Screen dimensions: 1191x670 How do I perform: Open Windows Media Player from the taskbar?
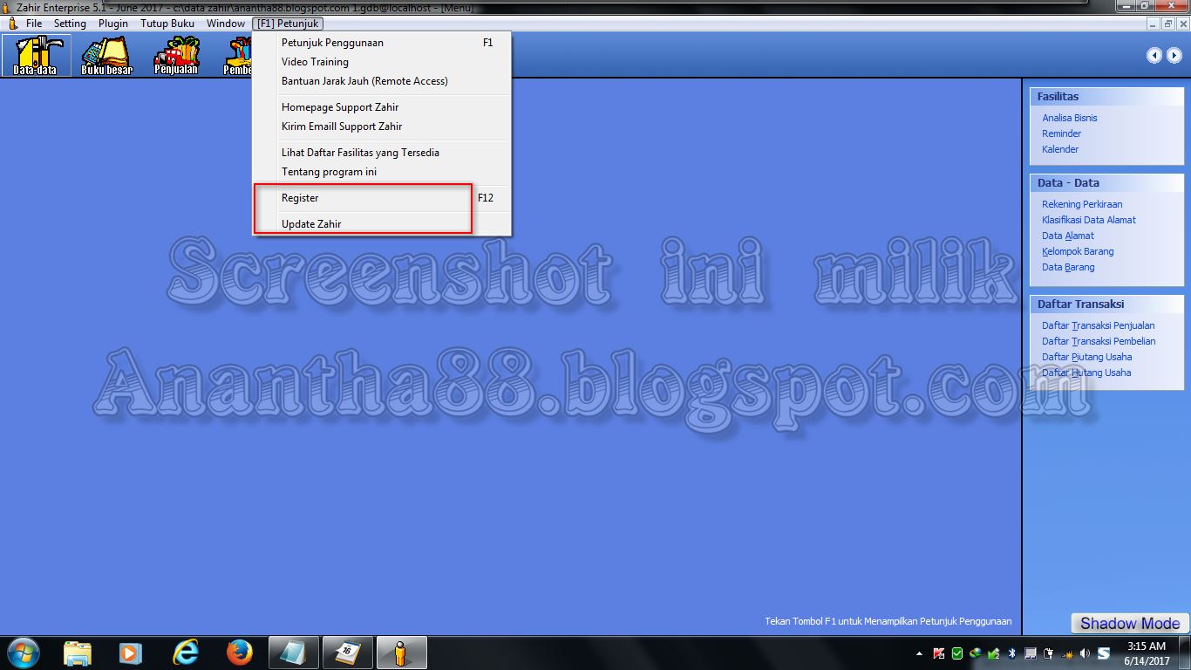tap(130, 653)
